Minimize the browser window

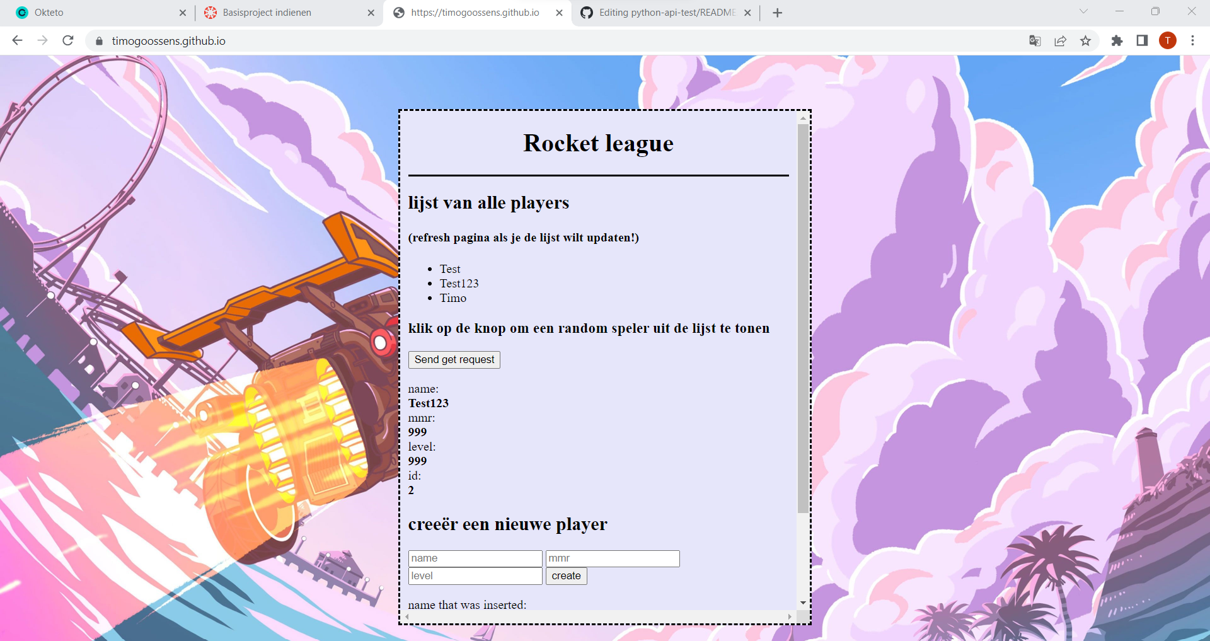(1119, 11)
